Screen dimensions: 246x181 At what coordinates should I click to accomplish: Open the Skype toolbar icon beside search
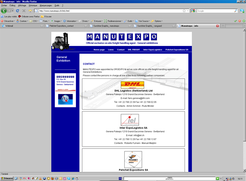click(242, 11)
